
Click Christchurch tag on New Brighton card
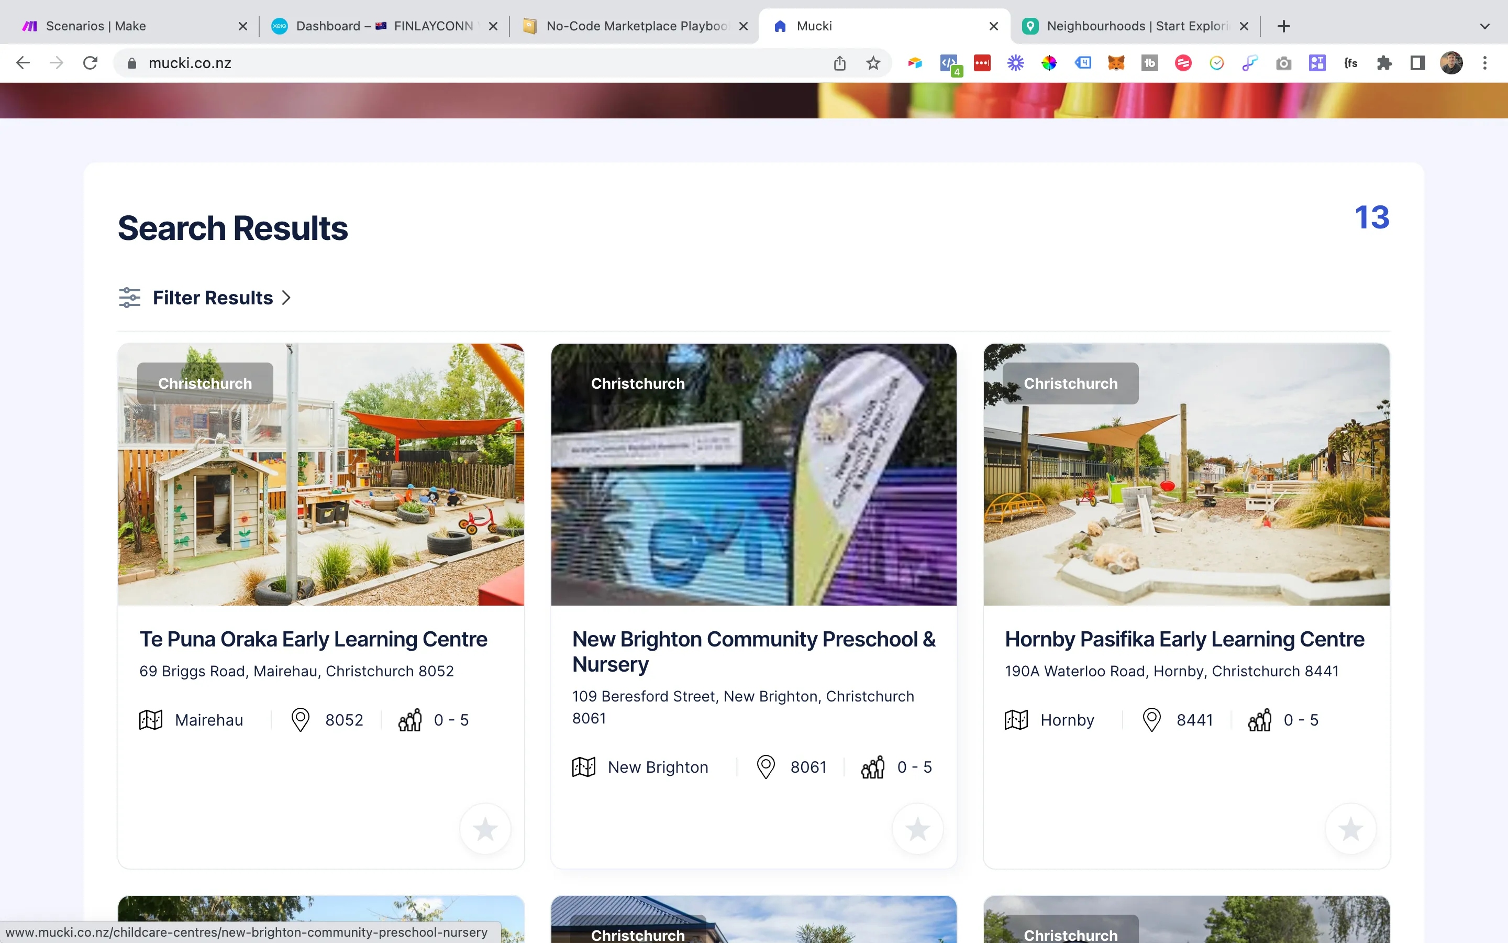pos(637,383)
